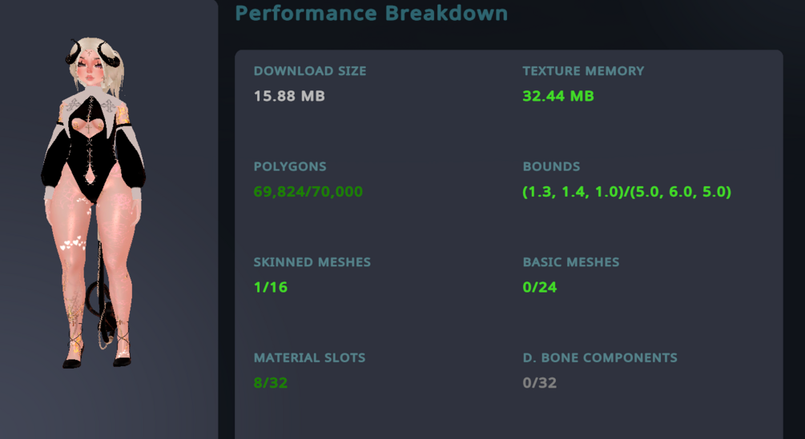
Task: Select the Skinned Meshes label
Action: pyautogui.click(x=312, y=262)
